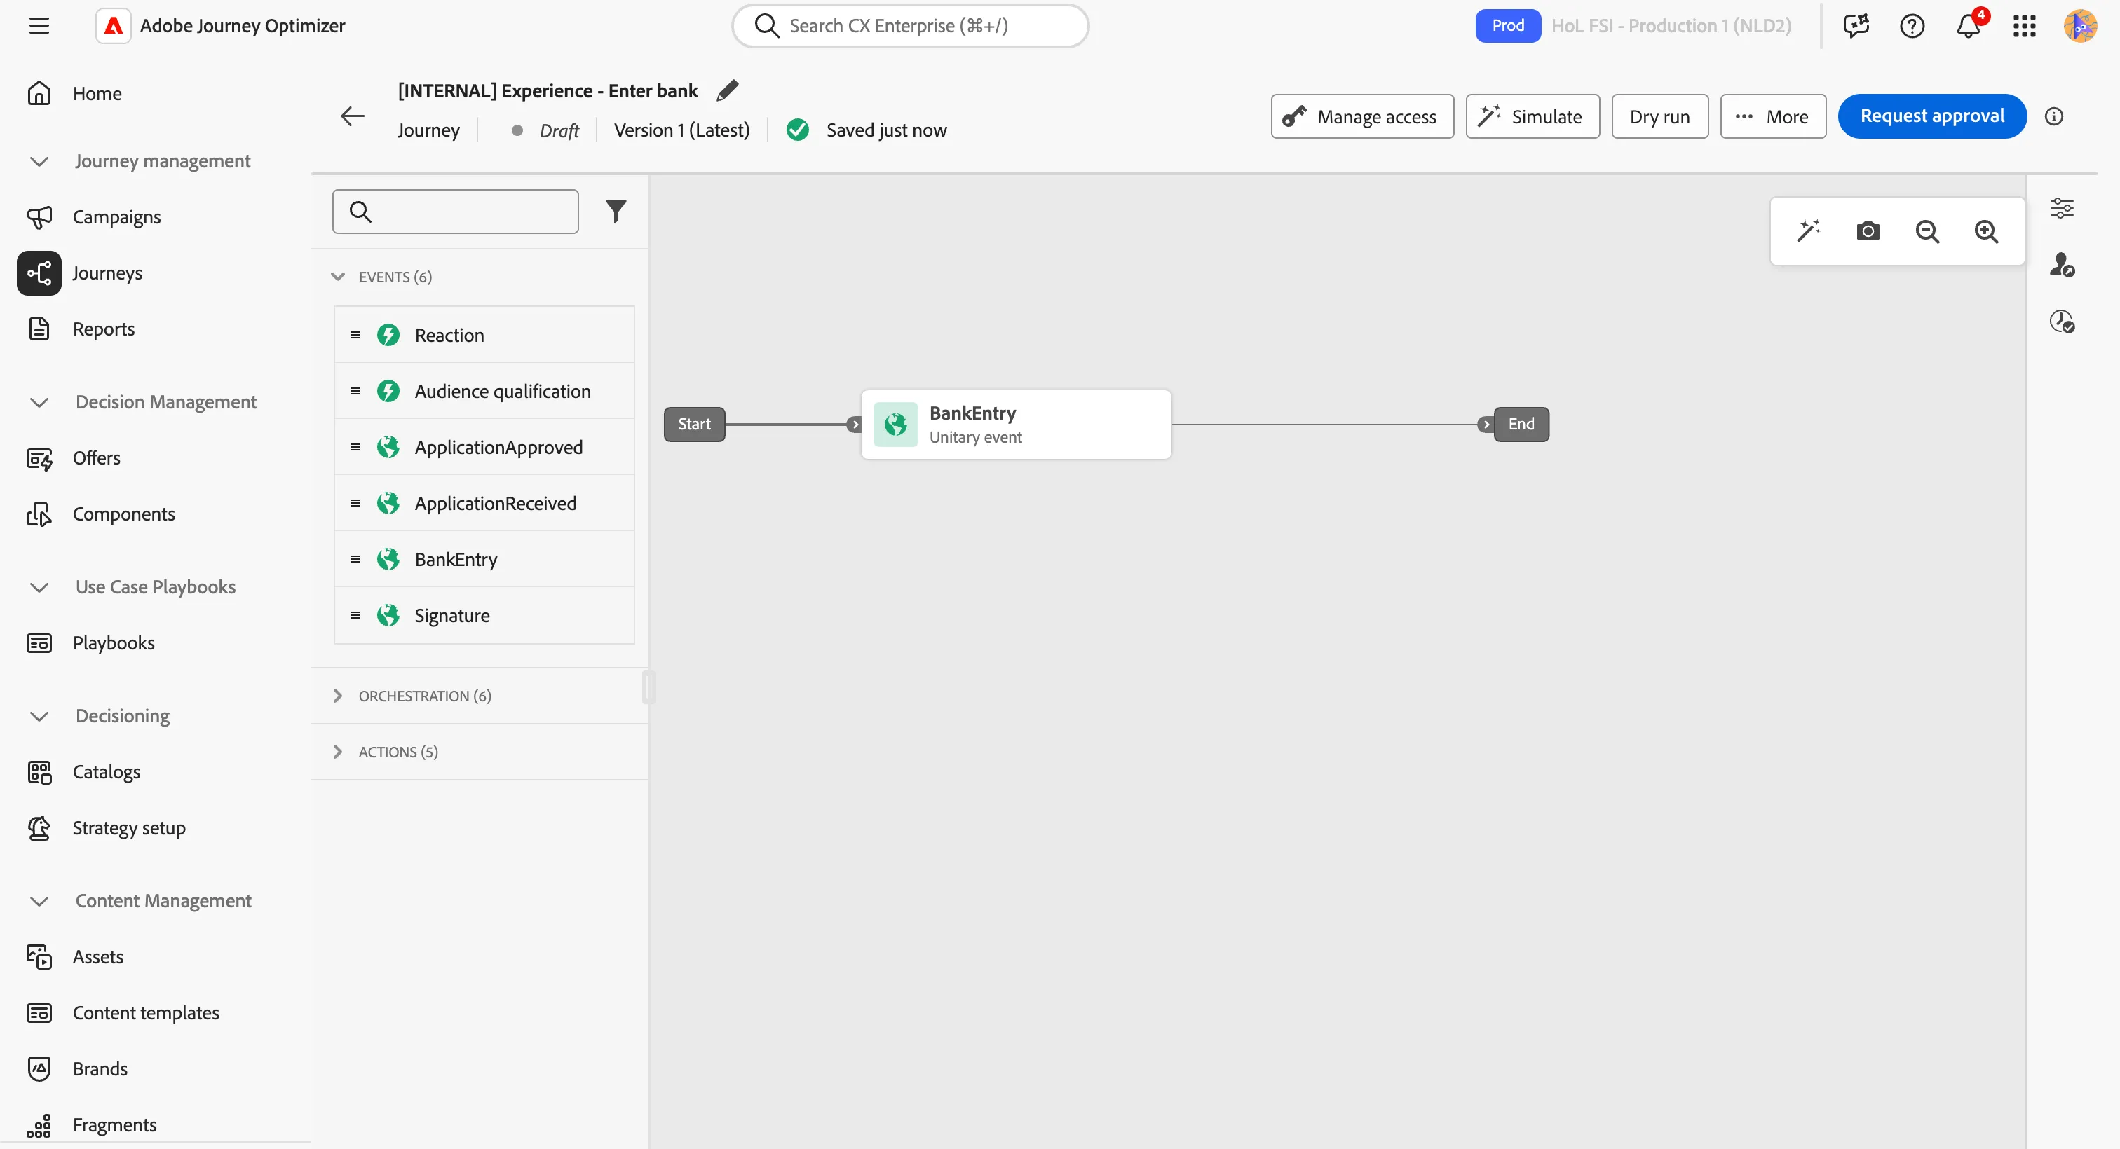Click the magic wand auto-arrange icon
Screen dimensions: 2120x1149
(x=1808, y=231)
